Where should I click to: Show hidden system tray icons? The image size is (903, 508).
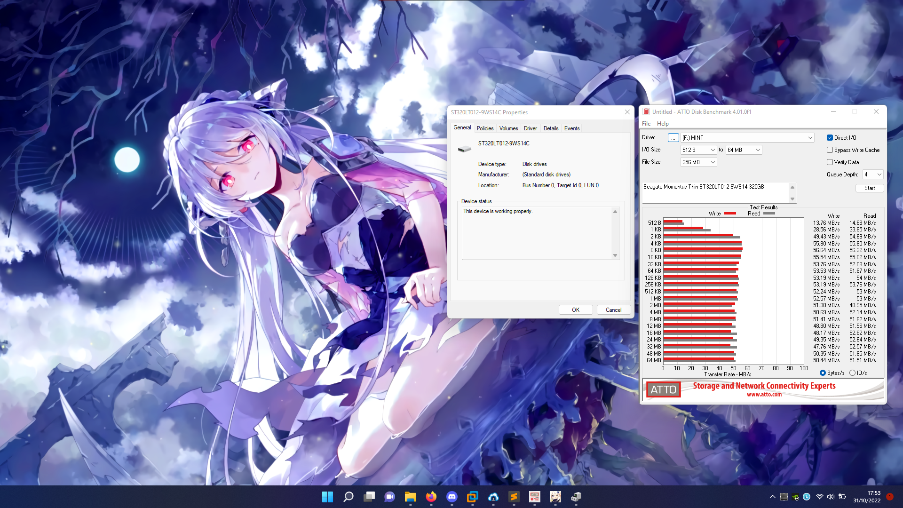[x=772, y=497]
